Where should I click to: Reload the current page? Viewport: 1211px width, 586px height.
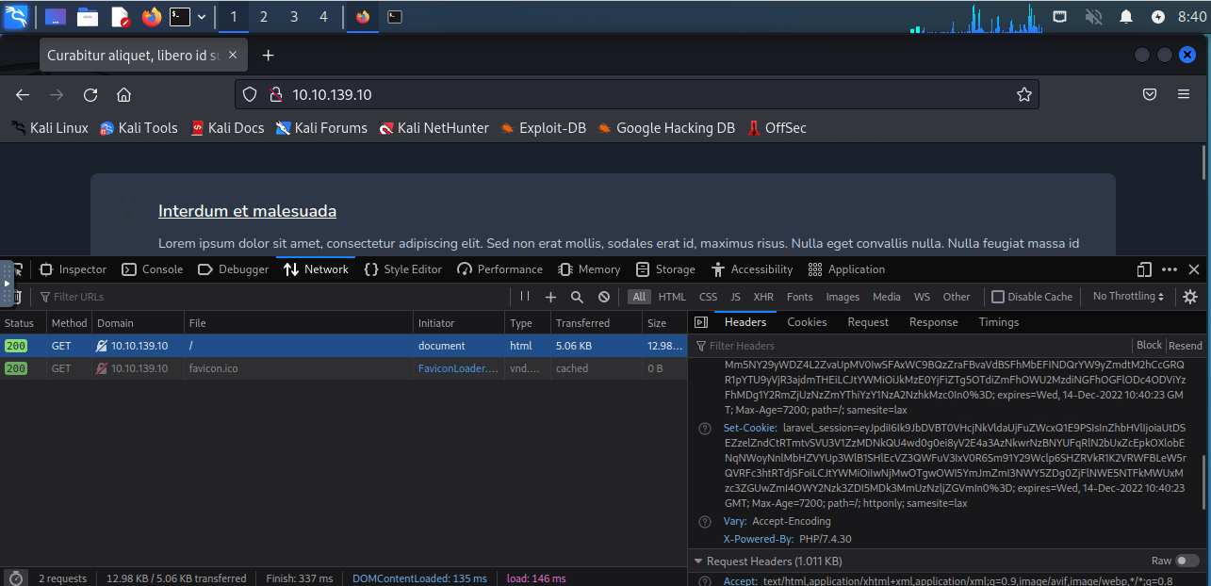tap(90, 94)
